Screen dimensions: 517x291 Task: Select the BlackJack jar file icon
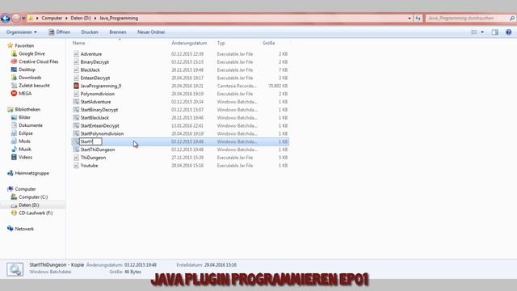point(76,70)
